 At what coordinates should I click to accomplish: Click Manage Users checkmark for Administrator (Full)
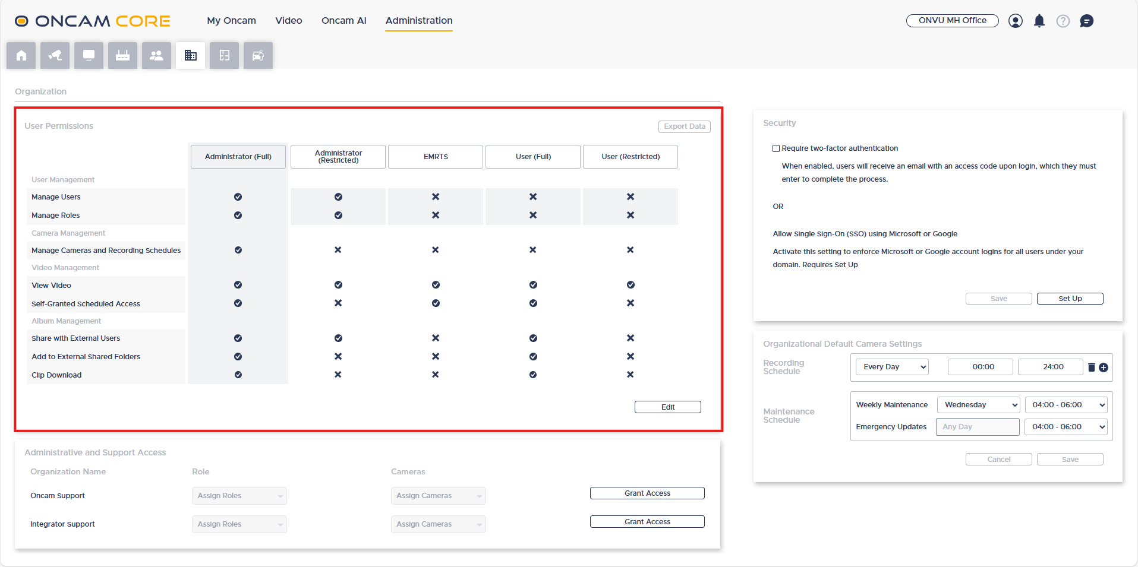(x=238, y=197)
